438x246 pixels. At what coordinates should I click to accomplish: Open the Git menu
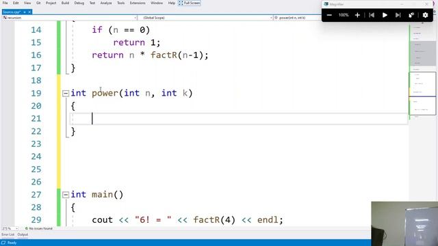point(38,3)
